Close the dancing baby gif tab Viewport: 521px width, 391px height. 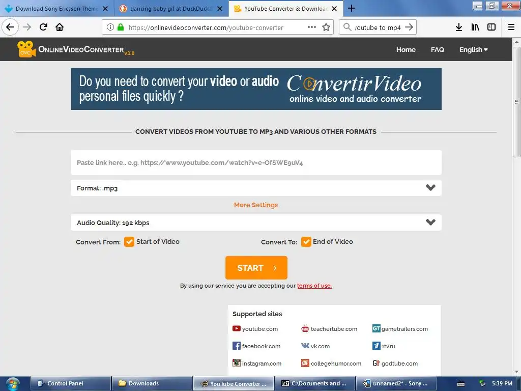point(220,9)
